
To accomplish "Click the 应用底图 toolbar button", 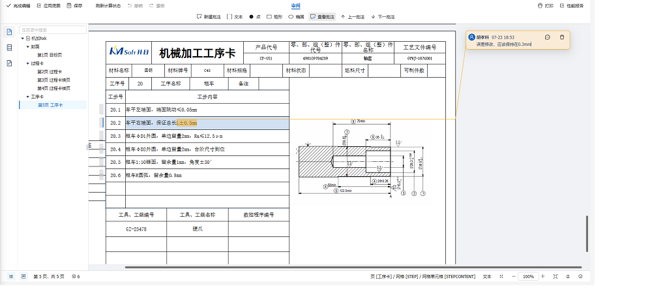I will tap(48, 6).
